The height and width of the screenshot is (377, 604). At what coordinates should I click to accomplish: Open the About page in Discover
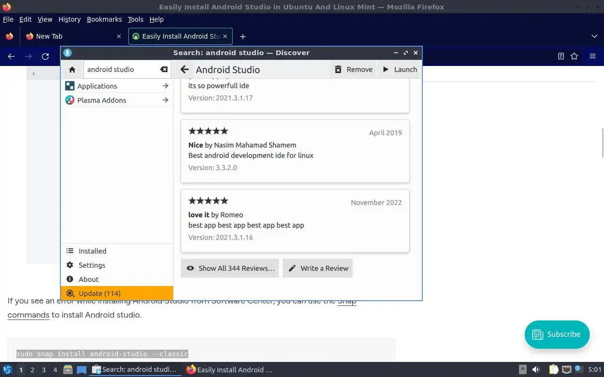tap(117, 279)
